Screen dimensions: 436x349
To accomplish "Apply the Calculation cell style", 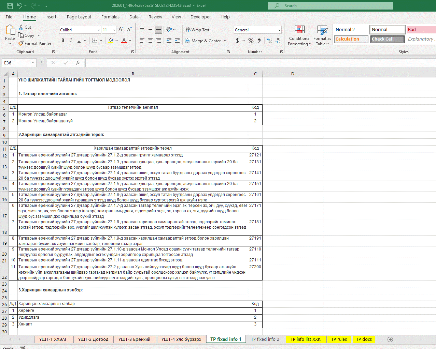I will [x=351, y=39].
